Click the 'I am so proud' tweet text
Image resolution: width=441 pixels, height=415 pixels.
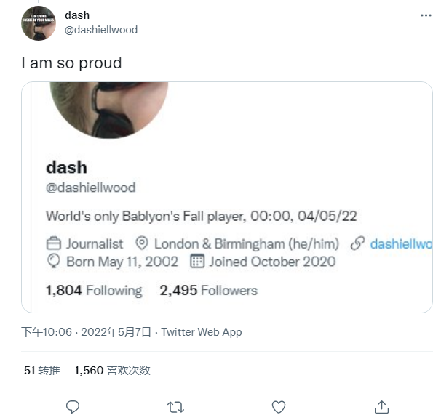pyautogui.click(x=72, y=63)
